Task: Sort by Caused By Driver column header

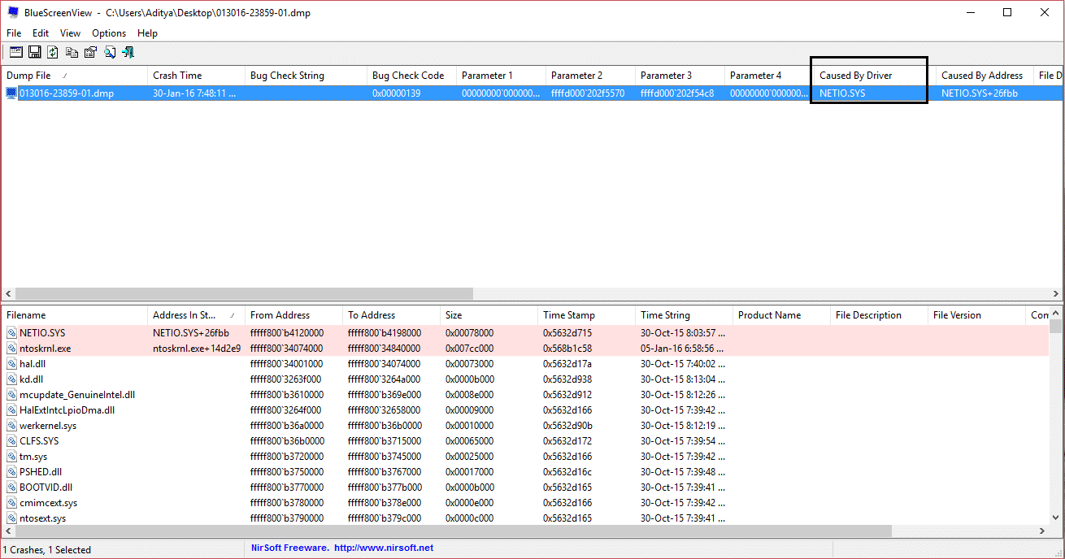Action: click(855, 76)
